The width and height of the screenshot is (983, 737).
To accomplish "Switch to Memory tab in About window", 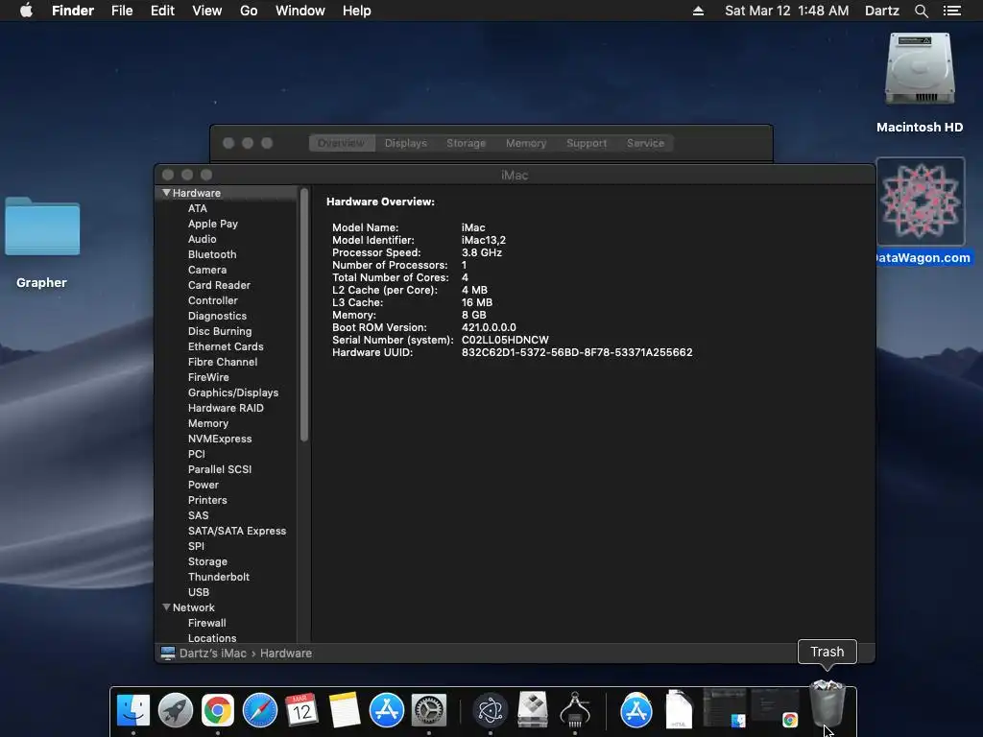I will (526, 143).
